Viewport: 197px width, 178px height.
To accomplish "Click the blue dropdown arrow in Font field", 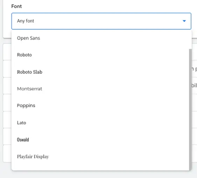I will 184,21.
